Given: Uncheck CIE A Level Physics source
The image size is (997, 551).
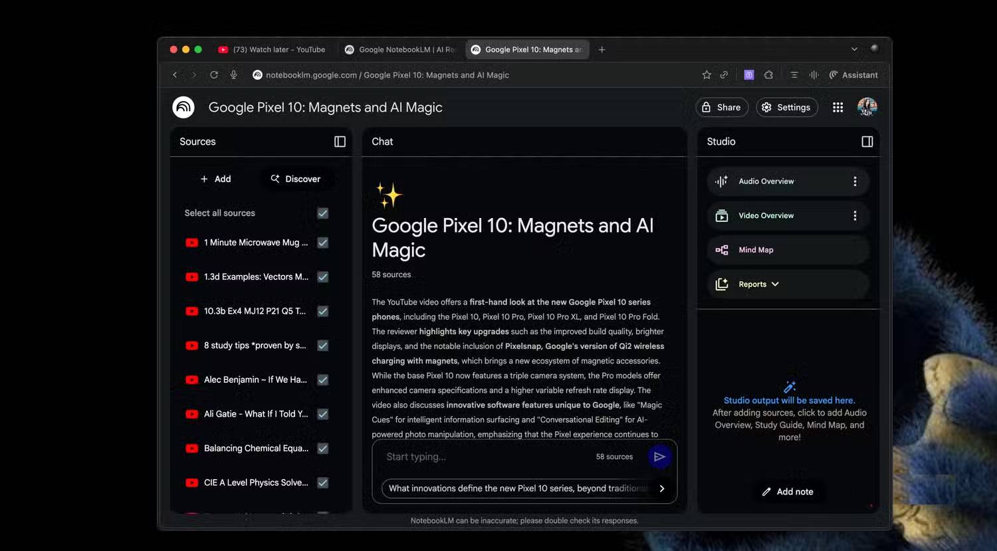Looking at the screenshot, I should (323, 483).
